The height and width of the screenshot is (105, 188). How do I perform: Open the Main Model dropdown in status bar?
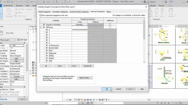[122, 103]
